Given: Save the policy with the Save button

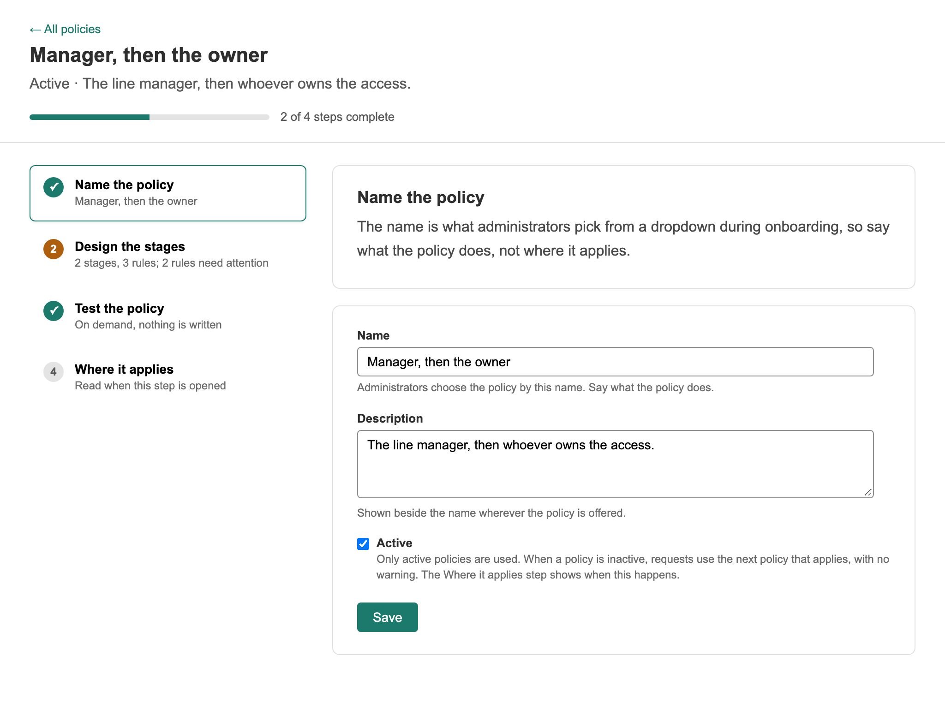Looking at the screenshot, I should 388,617.
